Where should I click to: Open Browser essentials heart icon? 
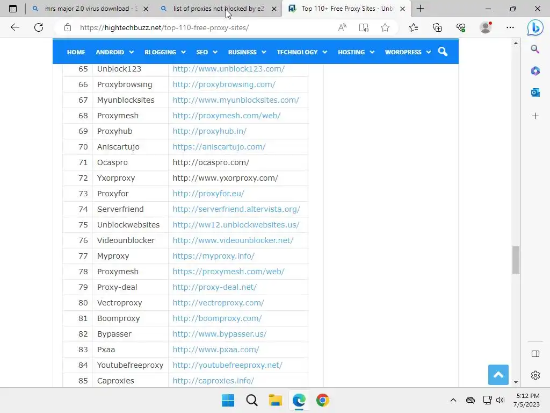tap(461, 27)
